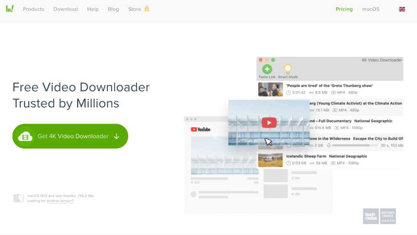Click the green Paste Link plus icon

pos(267,69)
